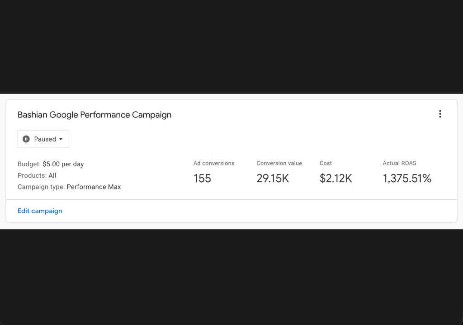463x325 pixels.
Task: Click the Cost metric showing $2.12K
Action: click(335, 178)
